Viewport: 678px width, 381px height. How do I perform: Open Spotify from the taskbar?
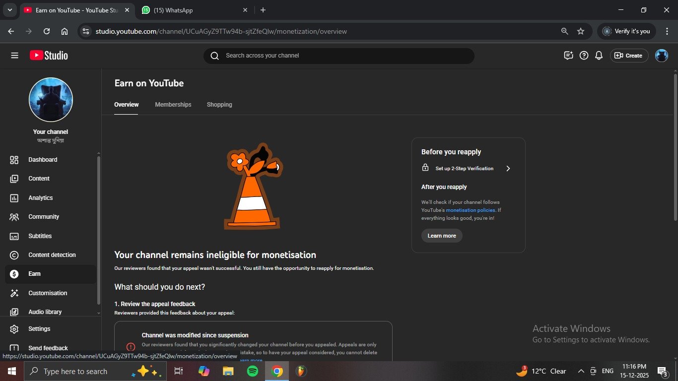click(x=253, y=371)
